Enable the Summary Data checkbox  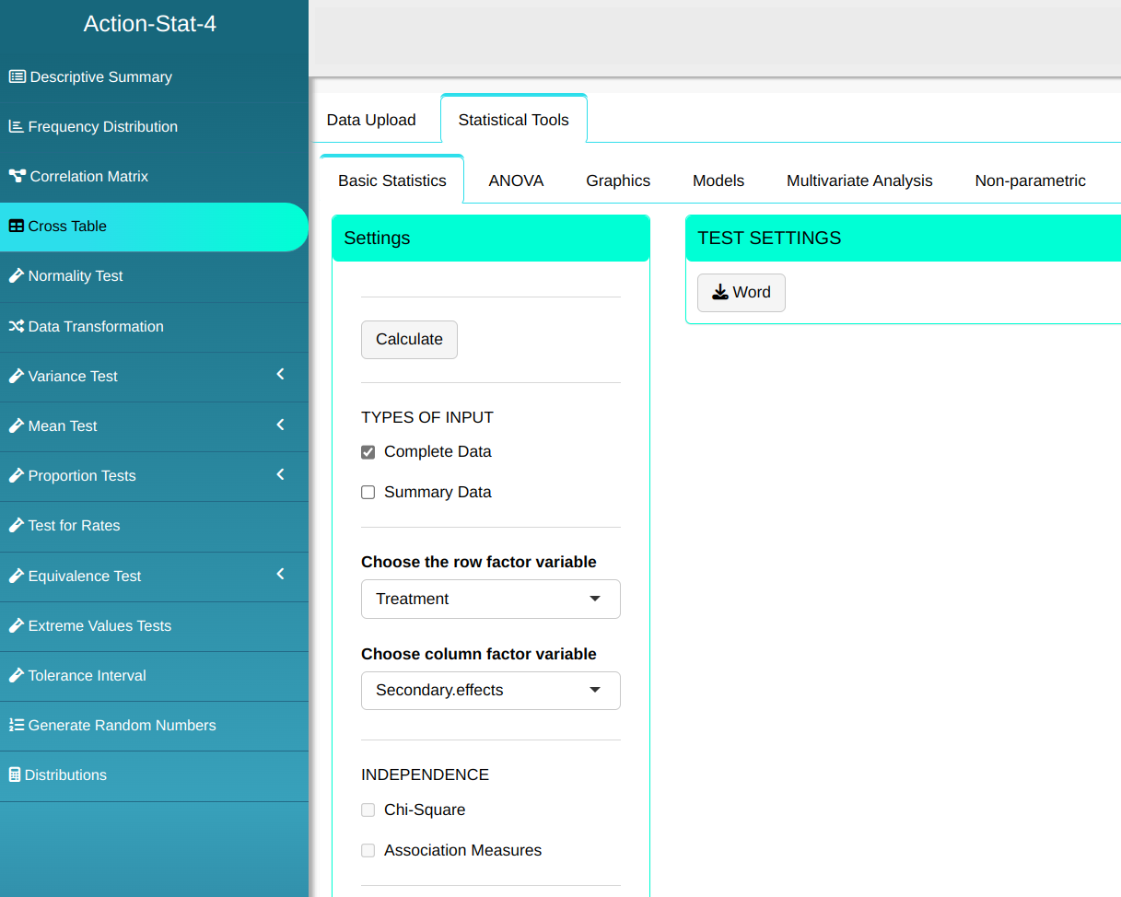point(368,493)
